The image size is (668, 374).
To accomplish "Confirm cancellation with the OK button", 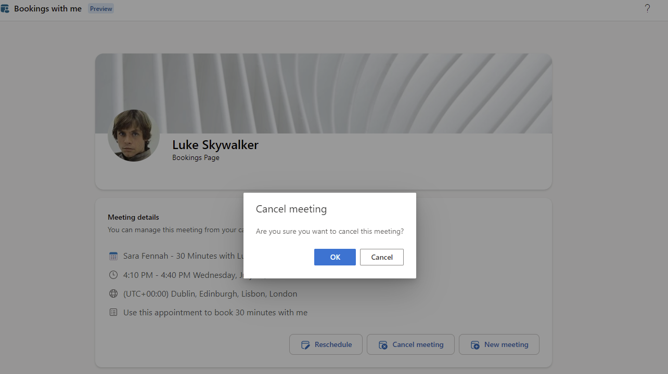I will pyautogui.click(x=335, y=257).
